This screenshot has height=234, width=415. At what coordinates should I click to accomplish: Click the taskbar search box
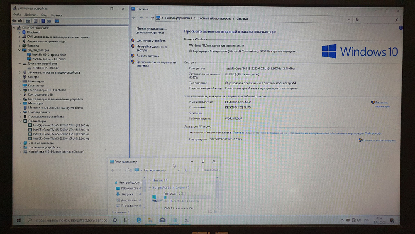pyautogui.click(x=68, y=220)
